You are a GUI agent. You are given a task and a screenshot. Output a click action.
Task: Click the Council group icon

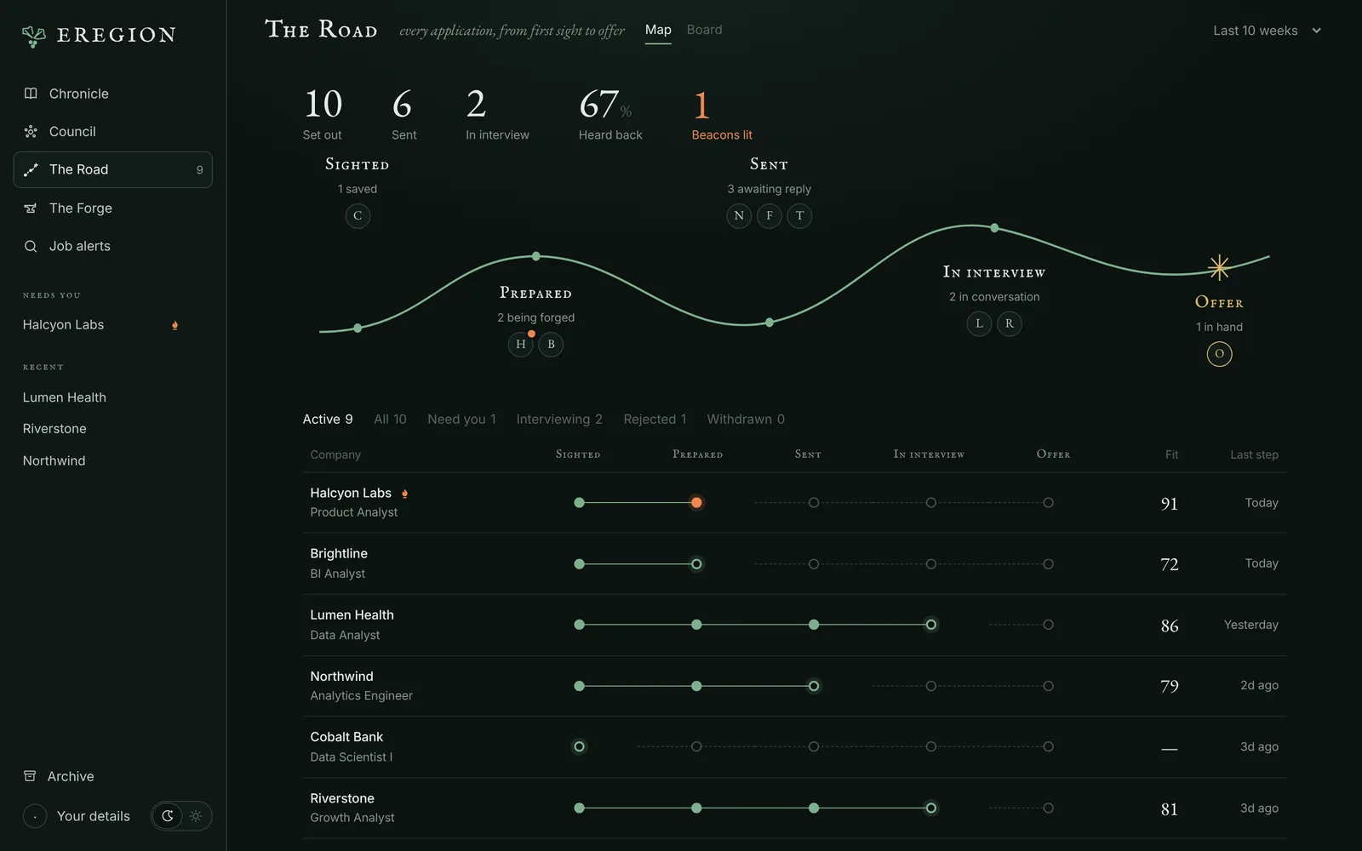[x=31, y=132]
